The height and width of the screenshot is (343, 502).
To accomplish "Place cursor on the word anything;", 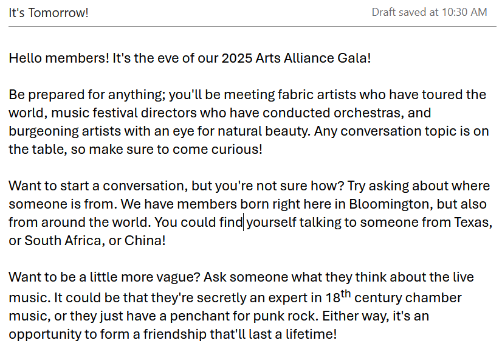I will (137, 95).
